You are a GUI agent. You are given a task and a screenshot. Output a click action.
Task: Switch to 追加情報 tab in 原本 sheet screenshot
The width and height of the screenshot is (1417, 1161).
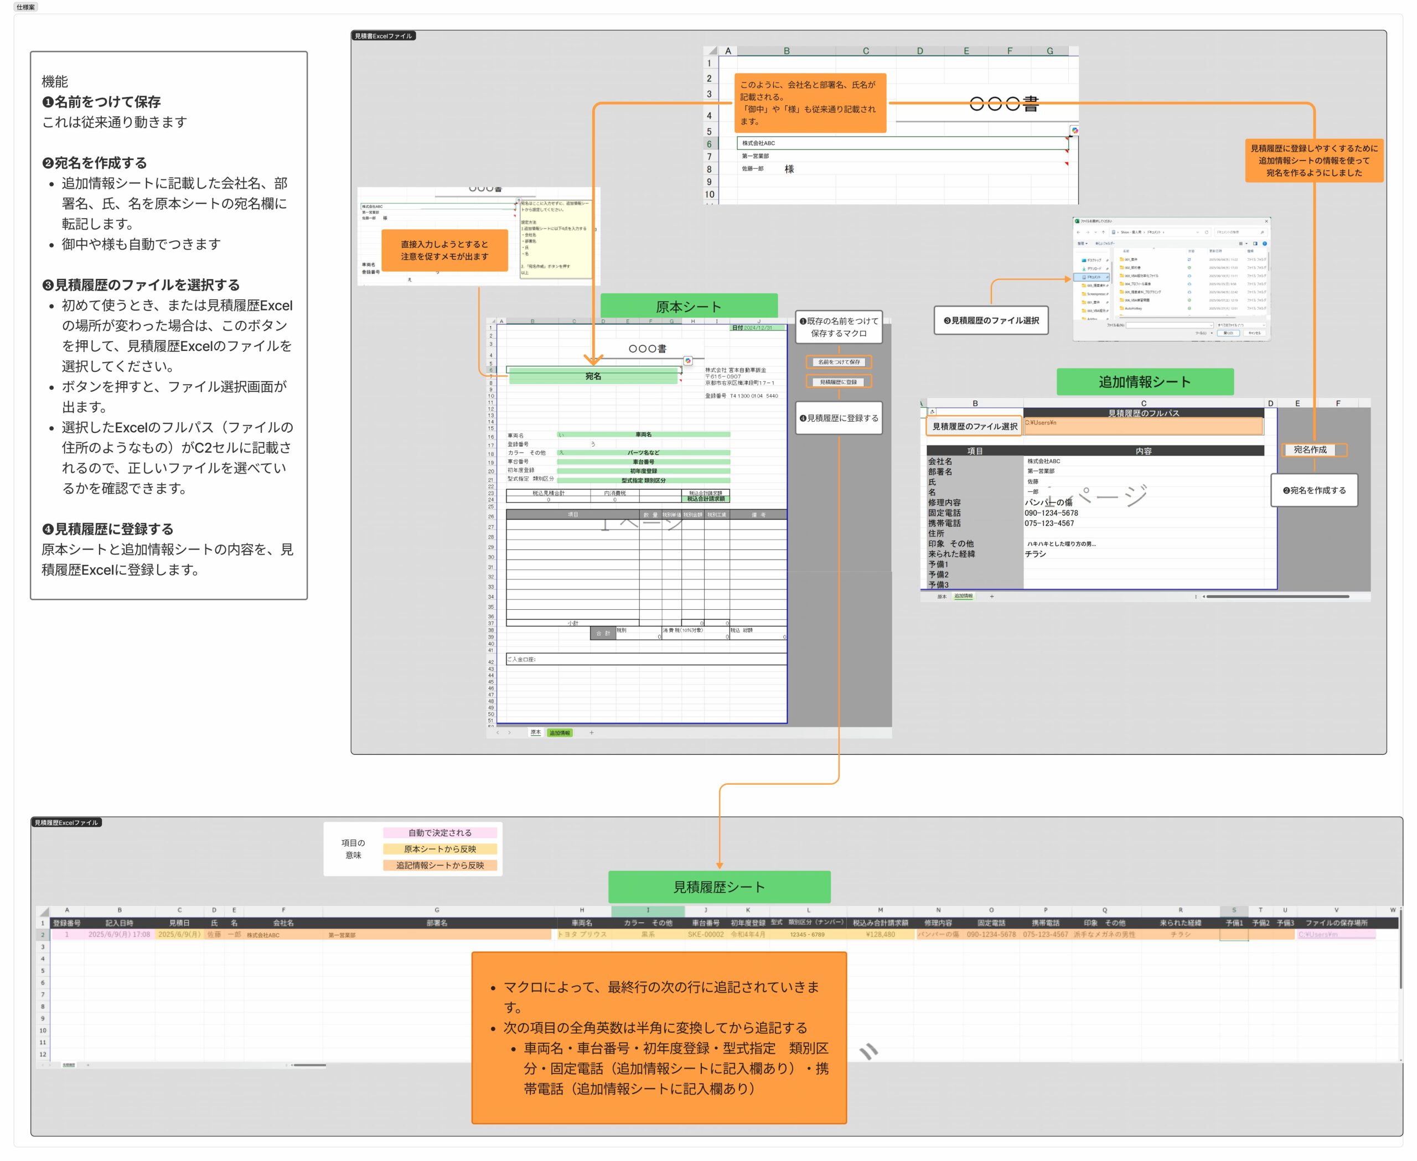[559, 733]
